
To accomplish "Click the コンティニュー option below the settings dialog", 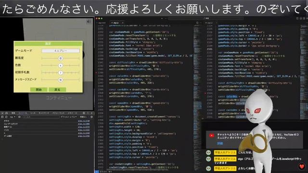I will click(x=59, y=98).
